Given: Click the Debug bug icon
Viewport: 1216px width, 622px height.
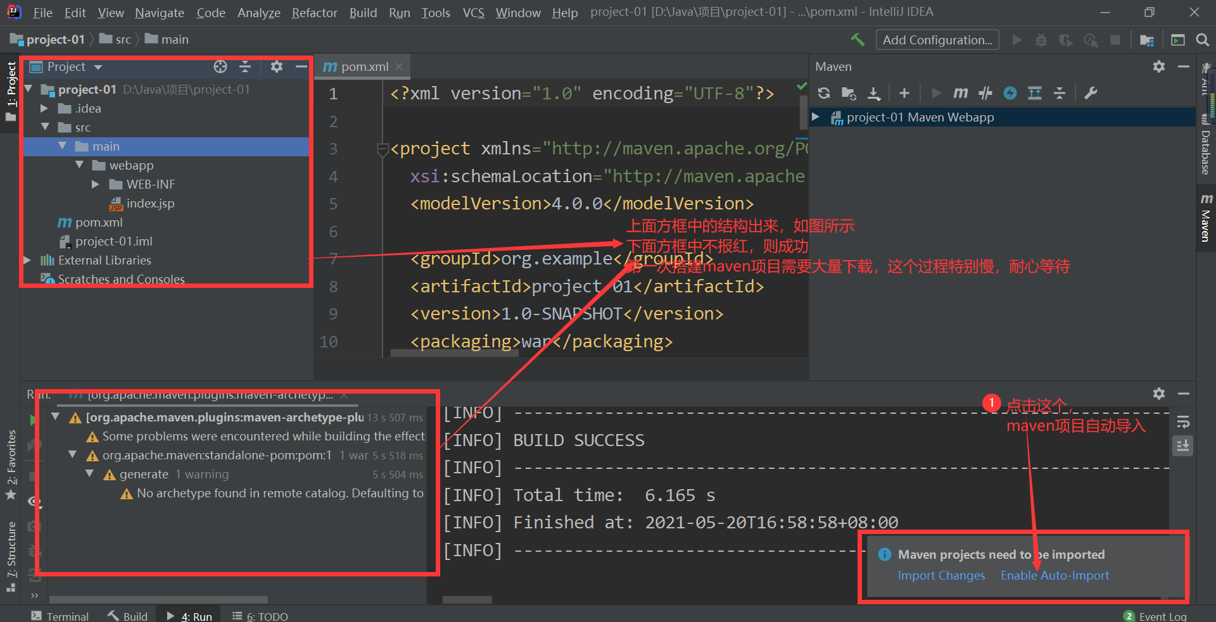Looking at the screenshot, I should click(x=1041, y=40).
